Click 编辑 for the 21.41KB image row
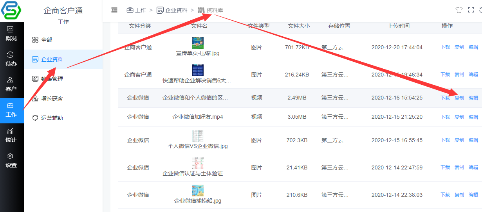 coord(473,167)
